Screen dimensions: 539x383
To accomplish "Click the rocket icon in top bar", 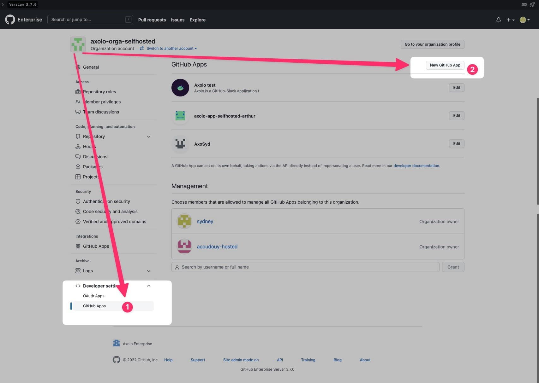I will point(532,4).
